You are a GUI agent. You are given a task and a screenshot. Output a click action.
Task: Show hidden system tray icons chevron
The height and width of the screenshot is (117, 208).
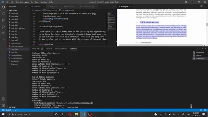tap(161, 114)
